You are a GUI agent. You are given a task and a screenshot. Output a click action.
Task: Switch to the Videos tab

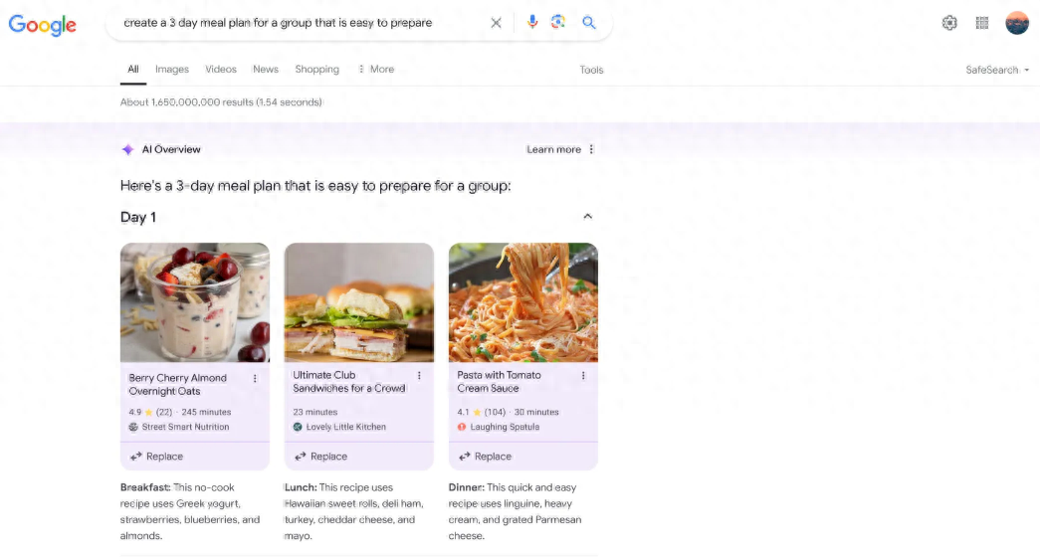pyautogui.click(x=221, y=69)
